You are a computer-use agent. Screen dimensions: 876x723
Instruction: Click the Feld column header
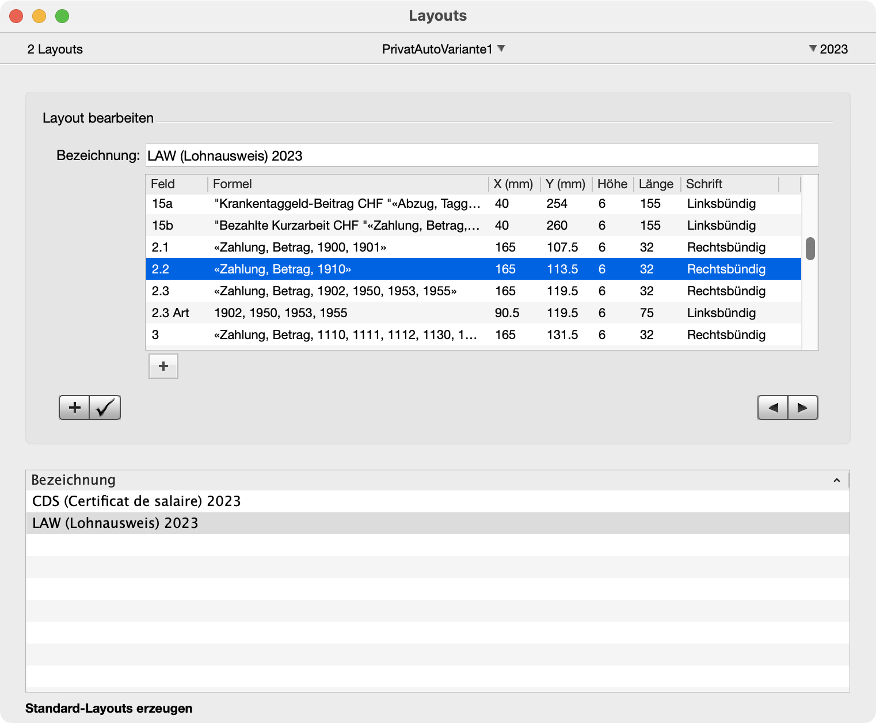[176, 184]
